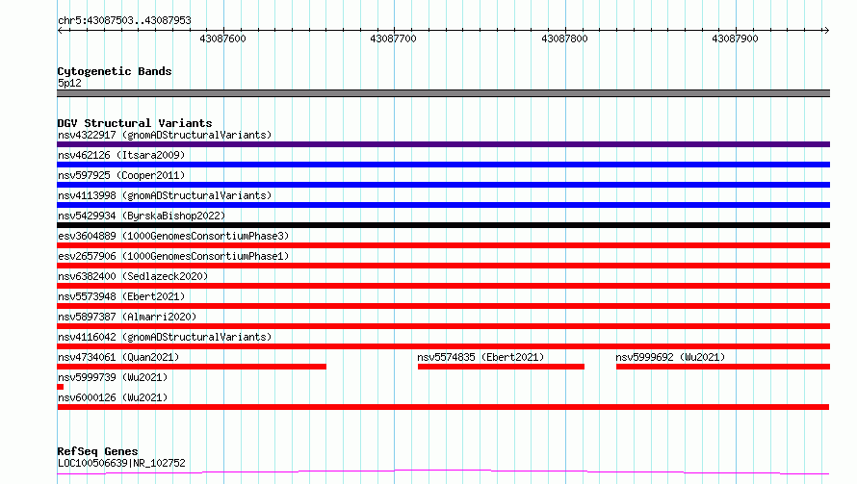Open the RefSeq Genes track heading
The height and width of the screenshot is (484, 857).
click(98, 451)
